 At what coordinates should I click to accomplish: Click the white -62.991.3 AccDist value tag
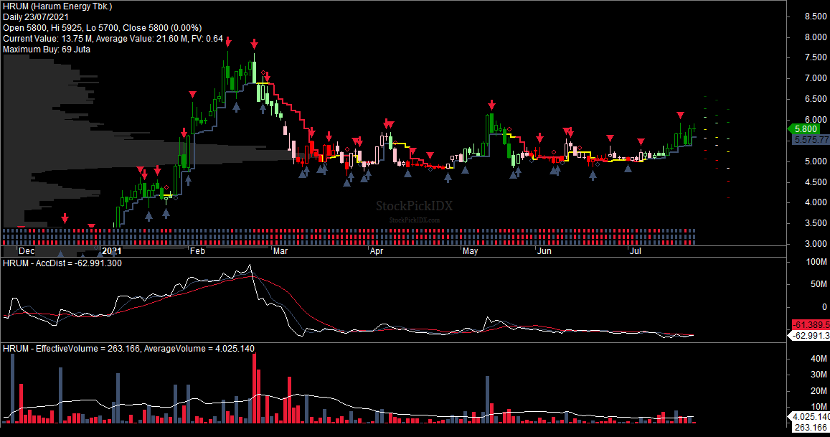(x=811, y=335)
